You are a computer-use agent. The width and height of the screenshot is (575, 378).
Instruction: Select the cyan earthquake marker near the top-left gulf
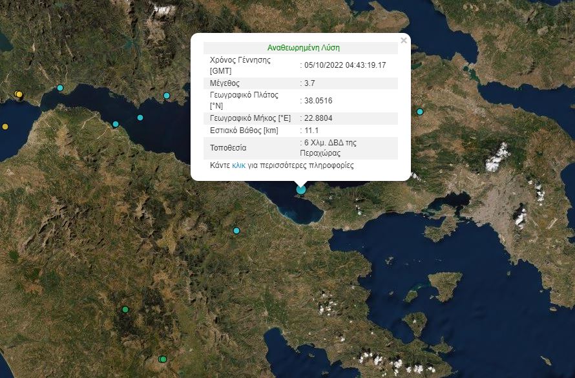point(60,87)
